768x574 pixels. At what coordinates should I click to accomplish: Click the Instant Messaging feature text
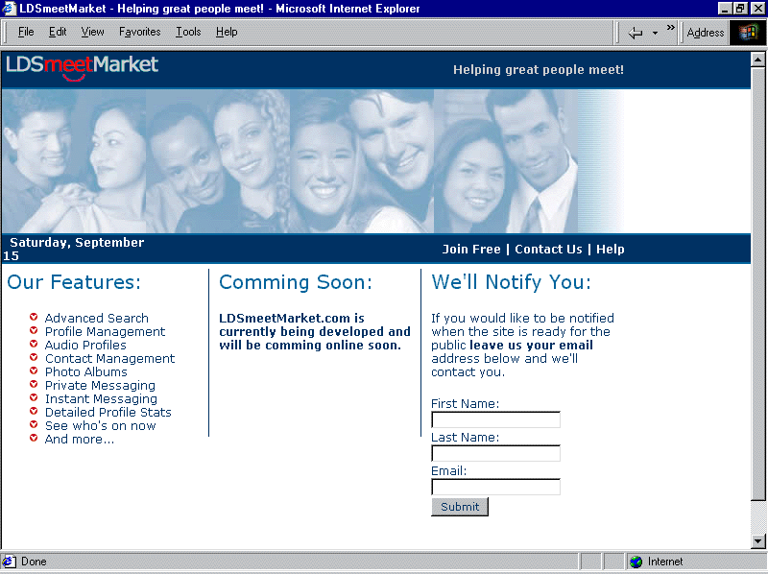[102, 399]
